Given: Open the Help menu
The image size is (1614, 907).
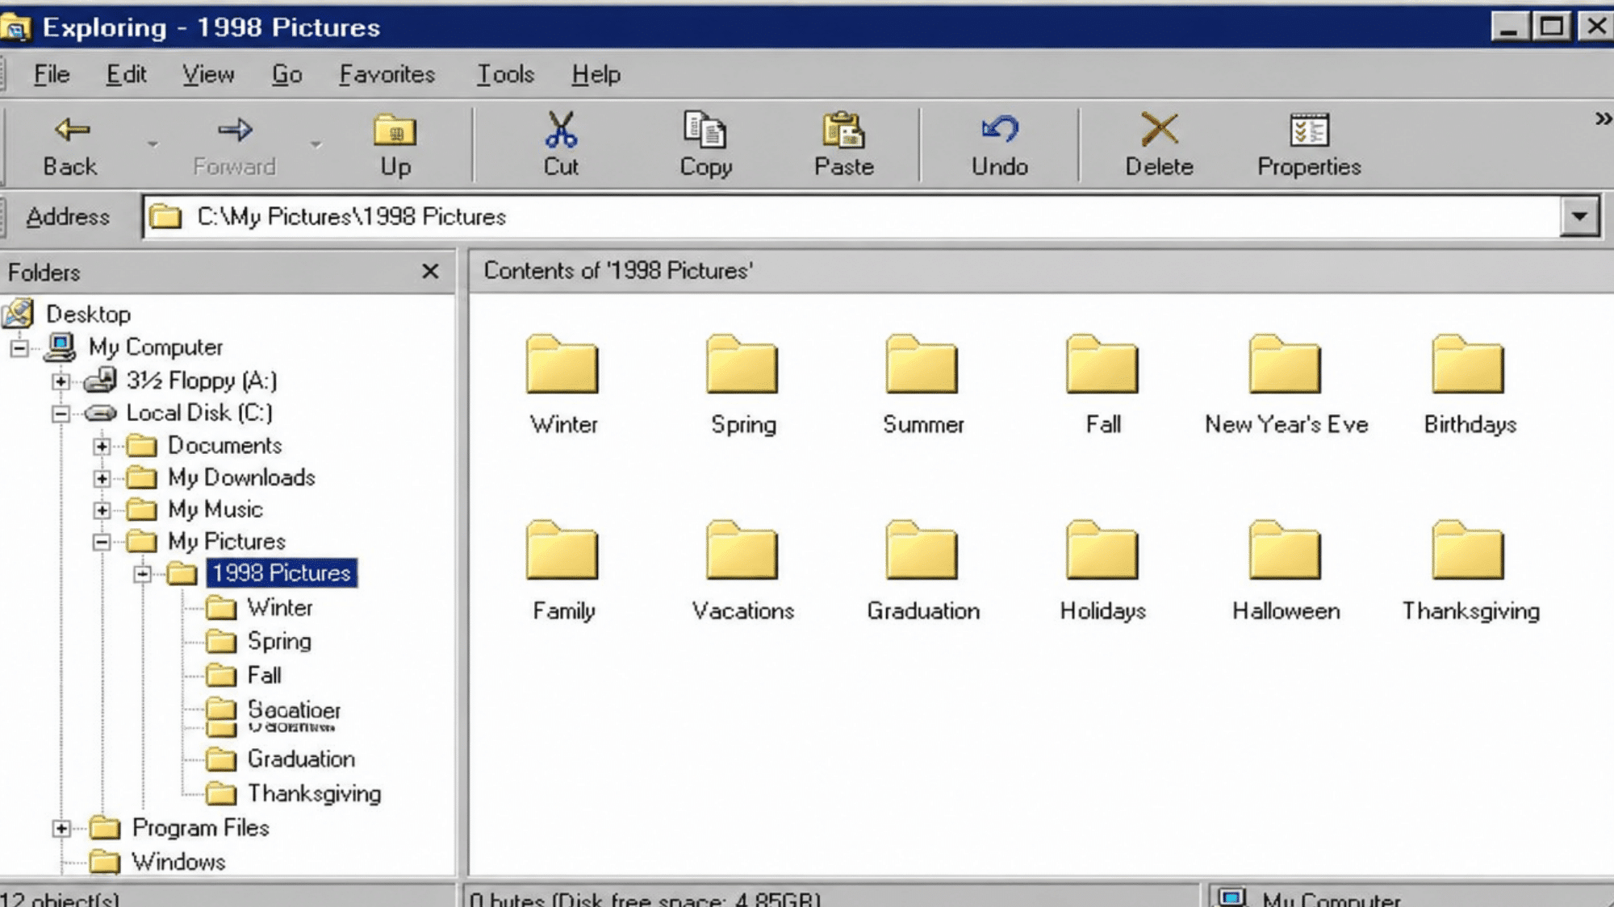Looking at the screenshot, I should pyautogui.click(x=596, y=74).
